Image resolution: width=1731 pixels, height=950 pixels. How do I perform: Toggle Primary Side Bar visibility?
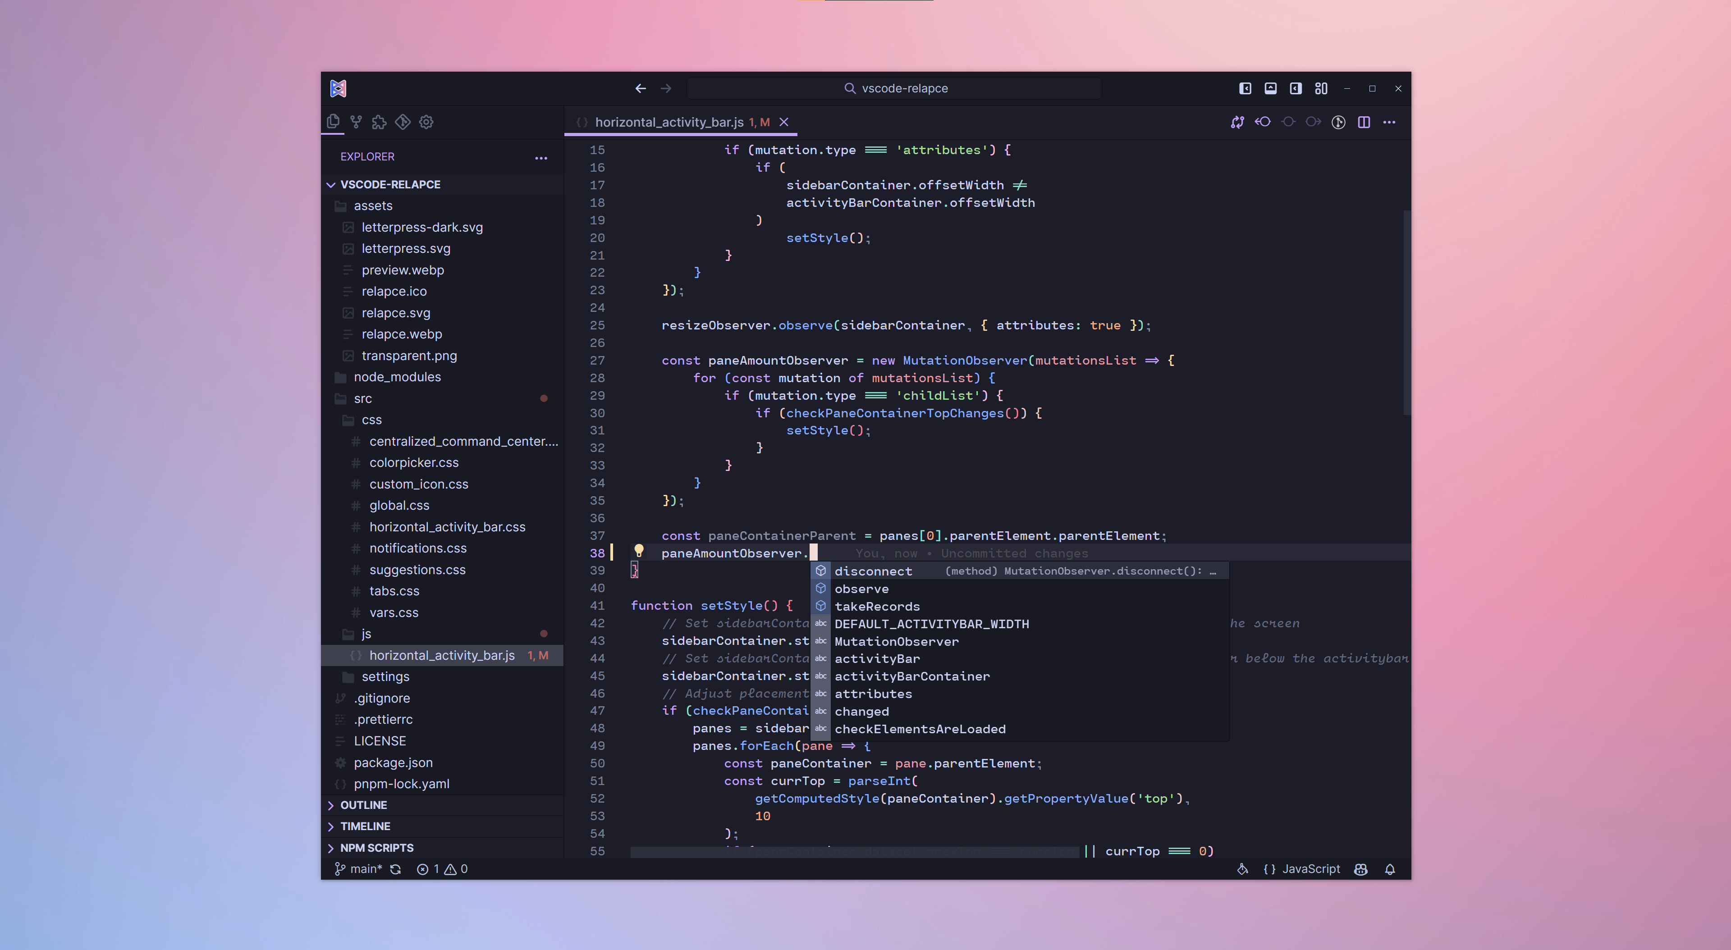1245,88
